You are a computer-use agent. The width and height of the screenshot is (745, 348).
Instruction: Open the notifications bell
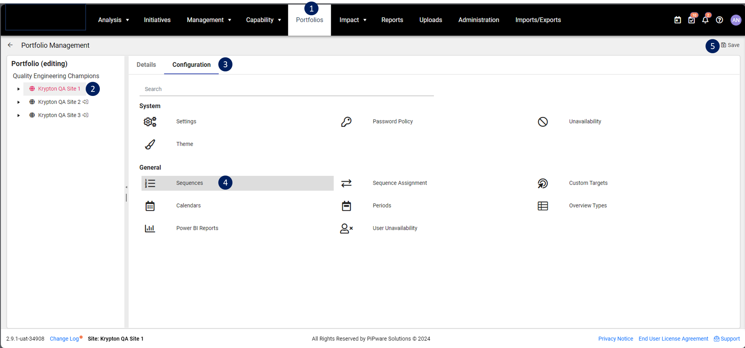click(x=706, y=20)
